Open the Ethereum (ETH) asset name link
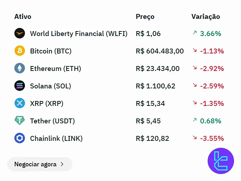Screen dimensions: 241x181 [x=55, y=68]
